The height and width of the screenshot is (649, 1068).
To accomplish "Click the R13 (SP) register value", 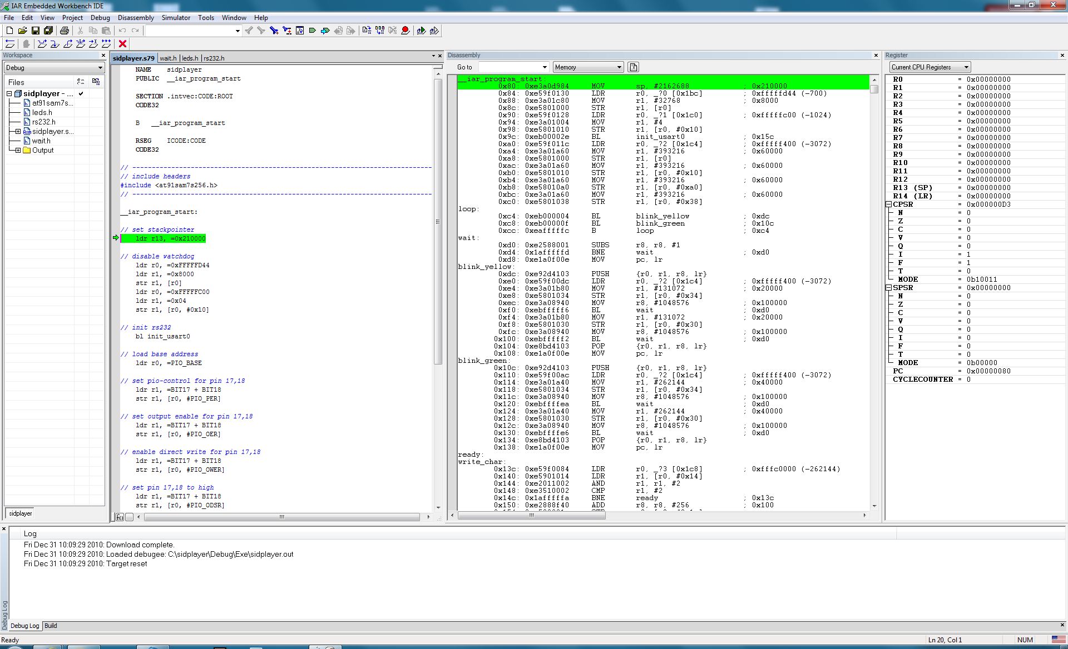I will tap(988, 188).
